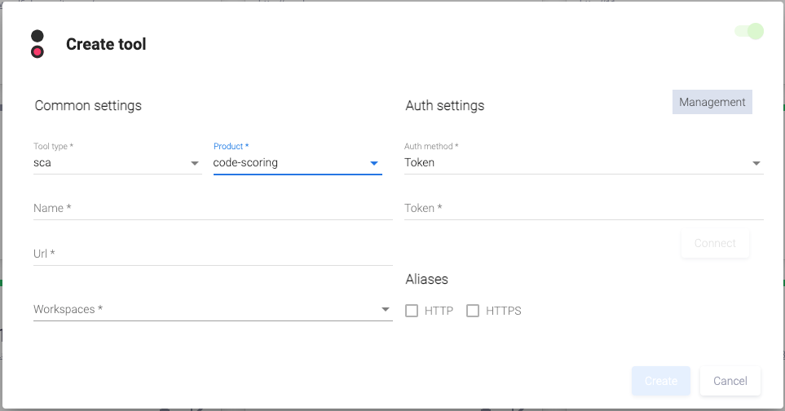The width and height of the screenshot is (785, 411).
Task: Cancel the Create tool dialog
Action: tap(730, 381)
